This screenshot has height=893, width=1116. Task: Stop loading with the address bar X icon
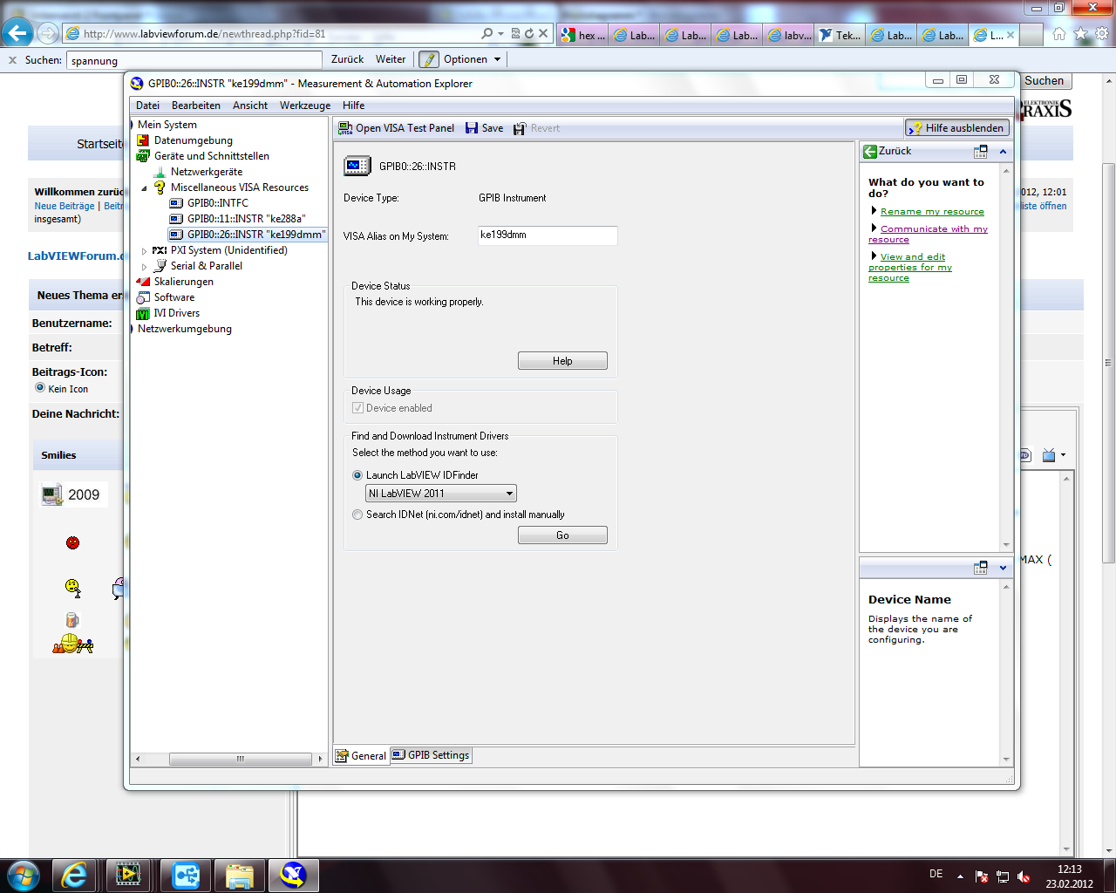[543, 34]
